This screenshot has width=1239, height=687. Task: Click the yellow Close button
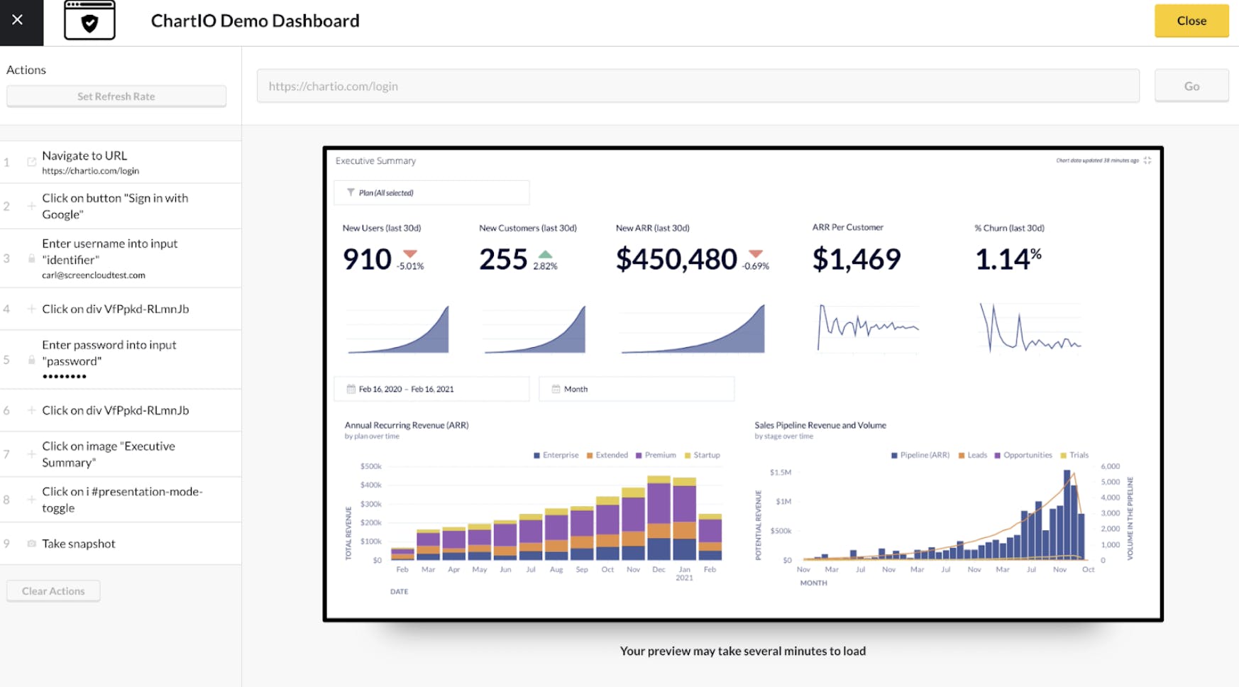1191,21
